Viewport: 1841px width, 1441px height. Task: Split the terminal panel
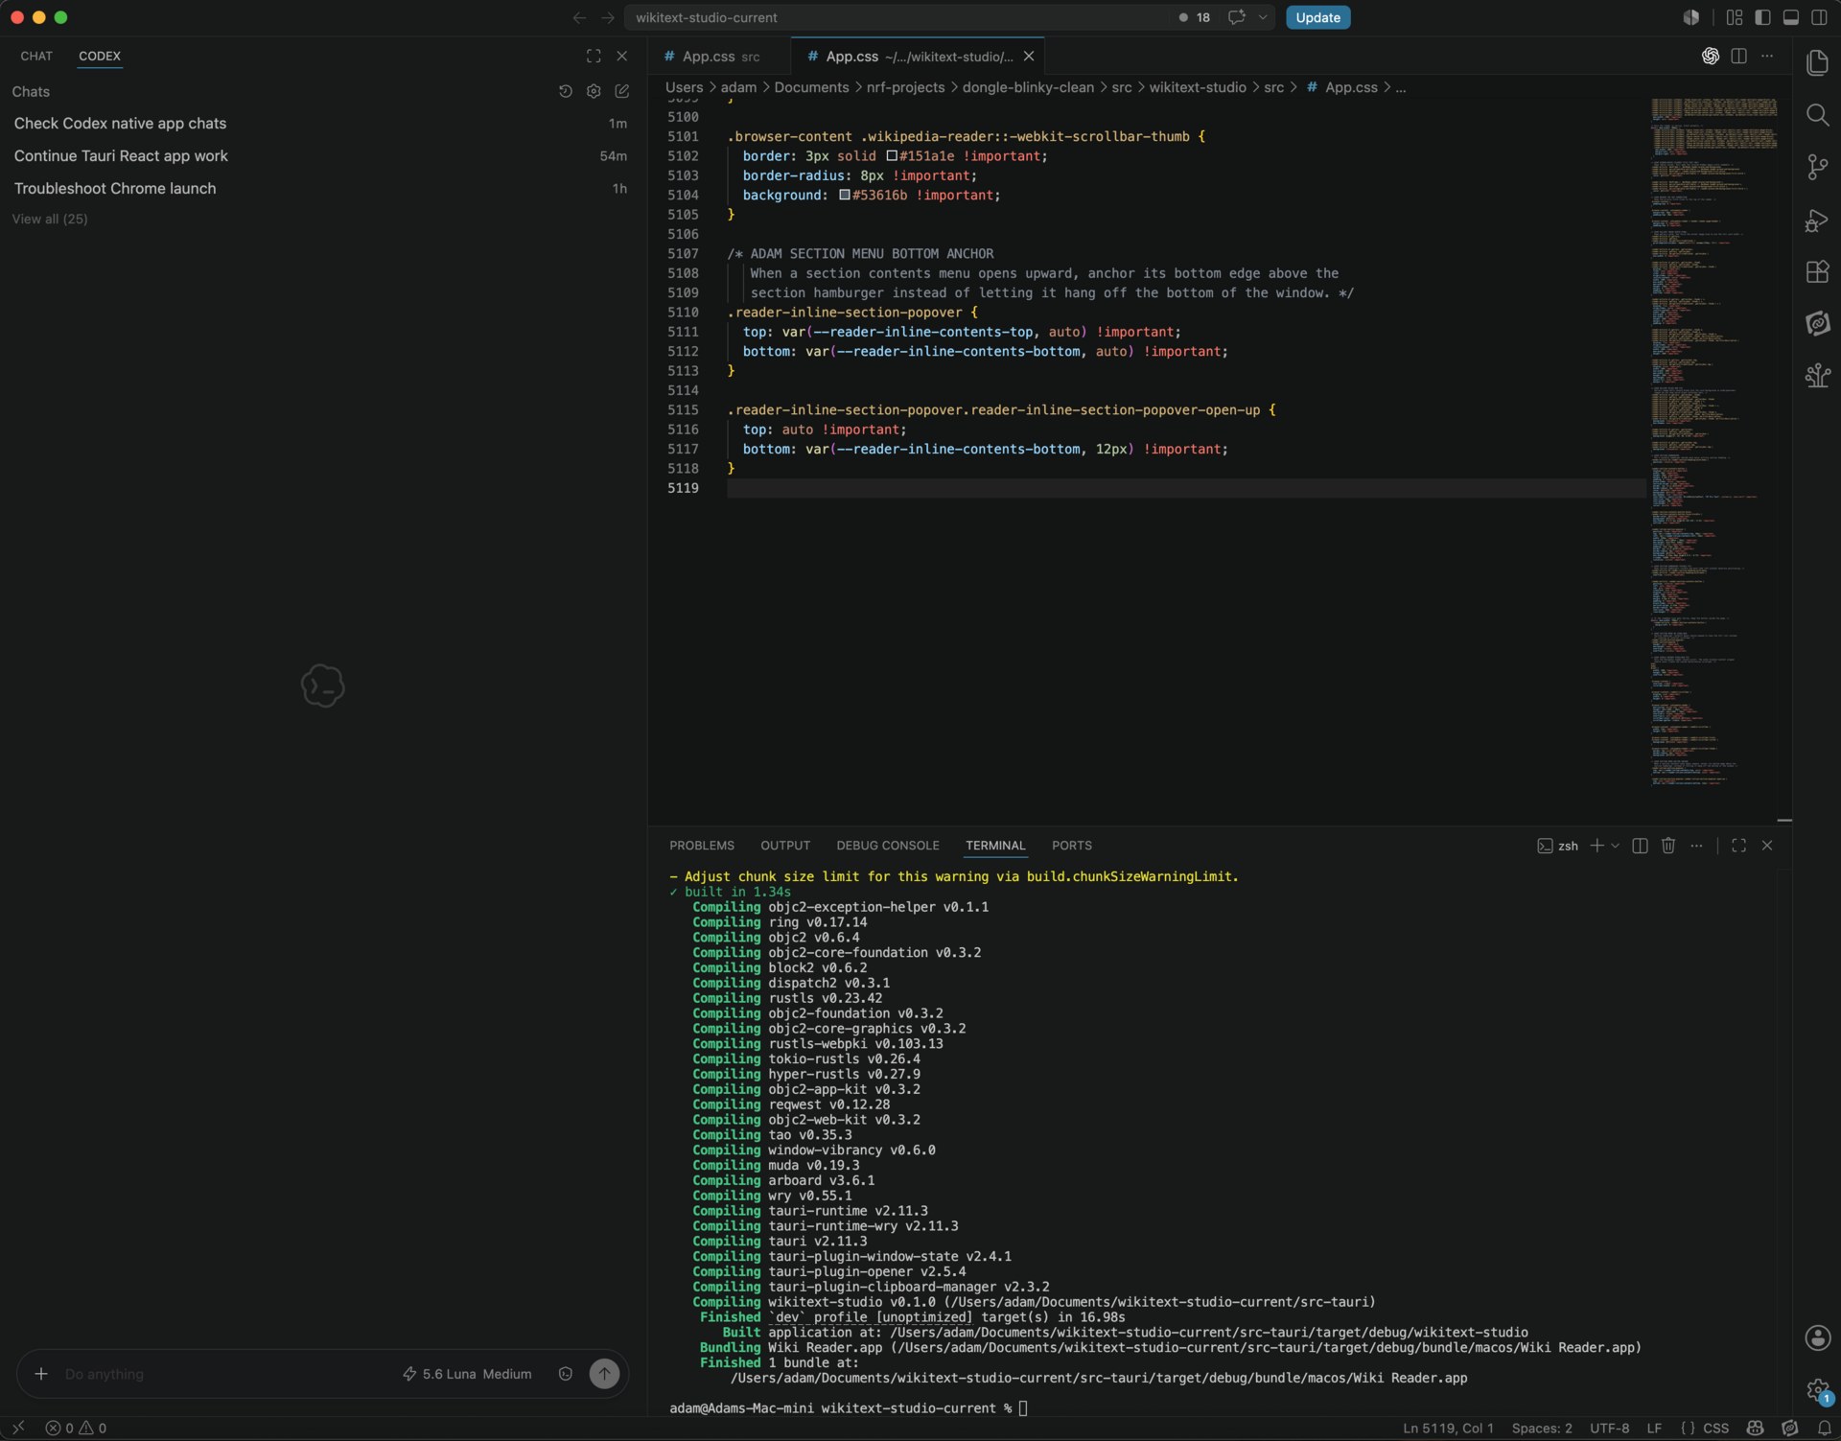(x=1640, y=846)
